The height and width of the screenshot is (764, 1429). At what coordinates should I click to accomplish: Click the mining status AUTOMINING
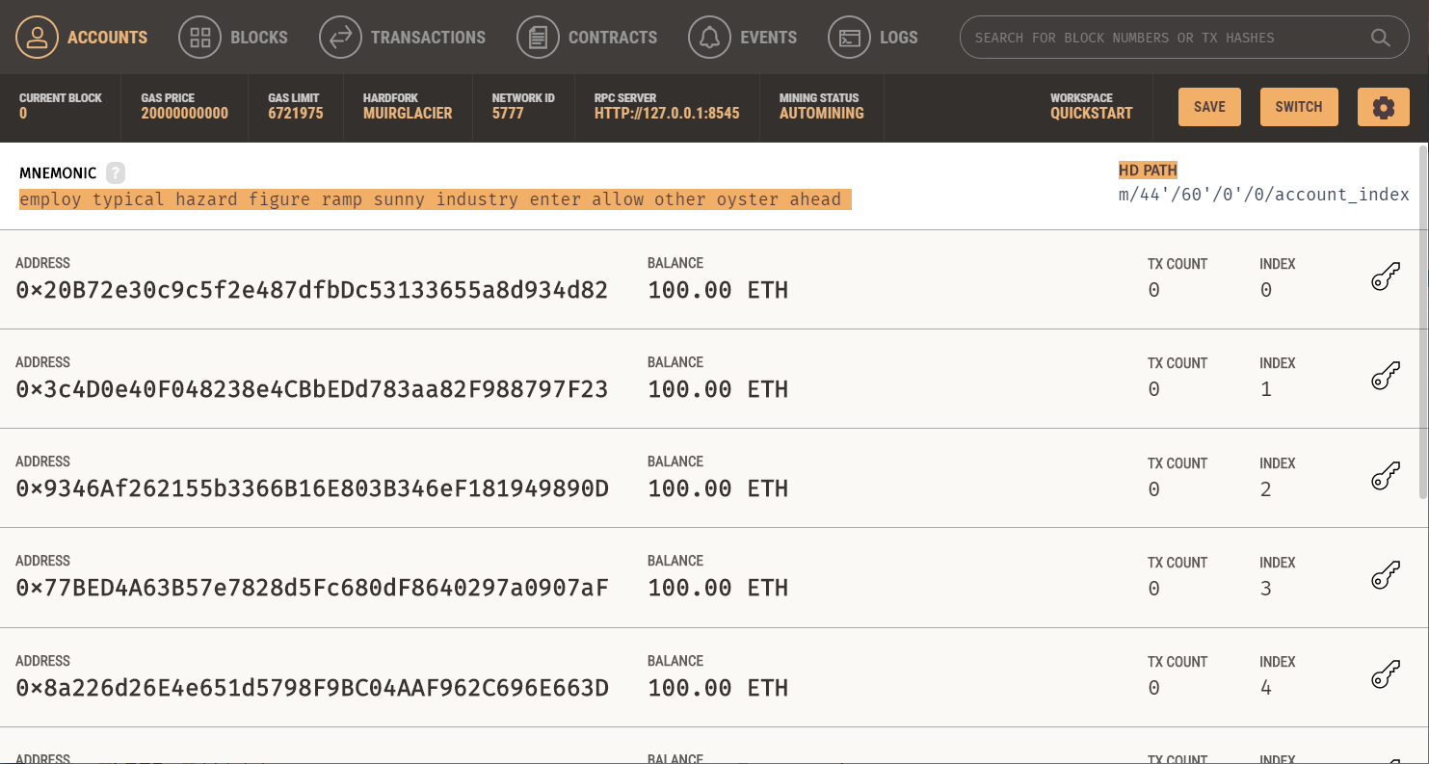pyautogui.click(x=822, y=114)
